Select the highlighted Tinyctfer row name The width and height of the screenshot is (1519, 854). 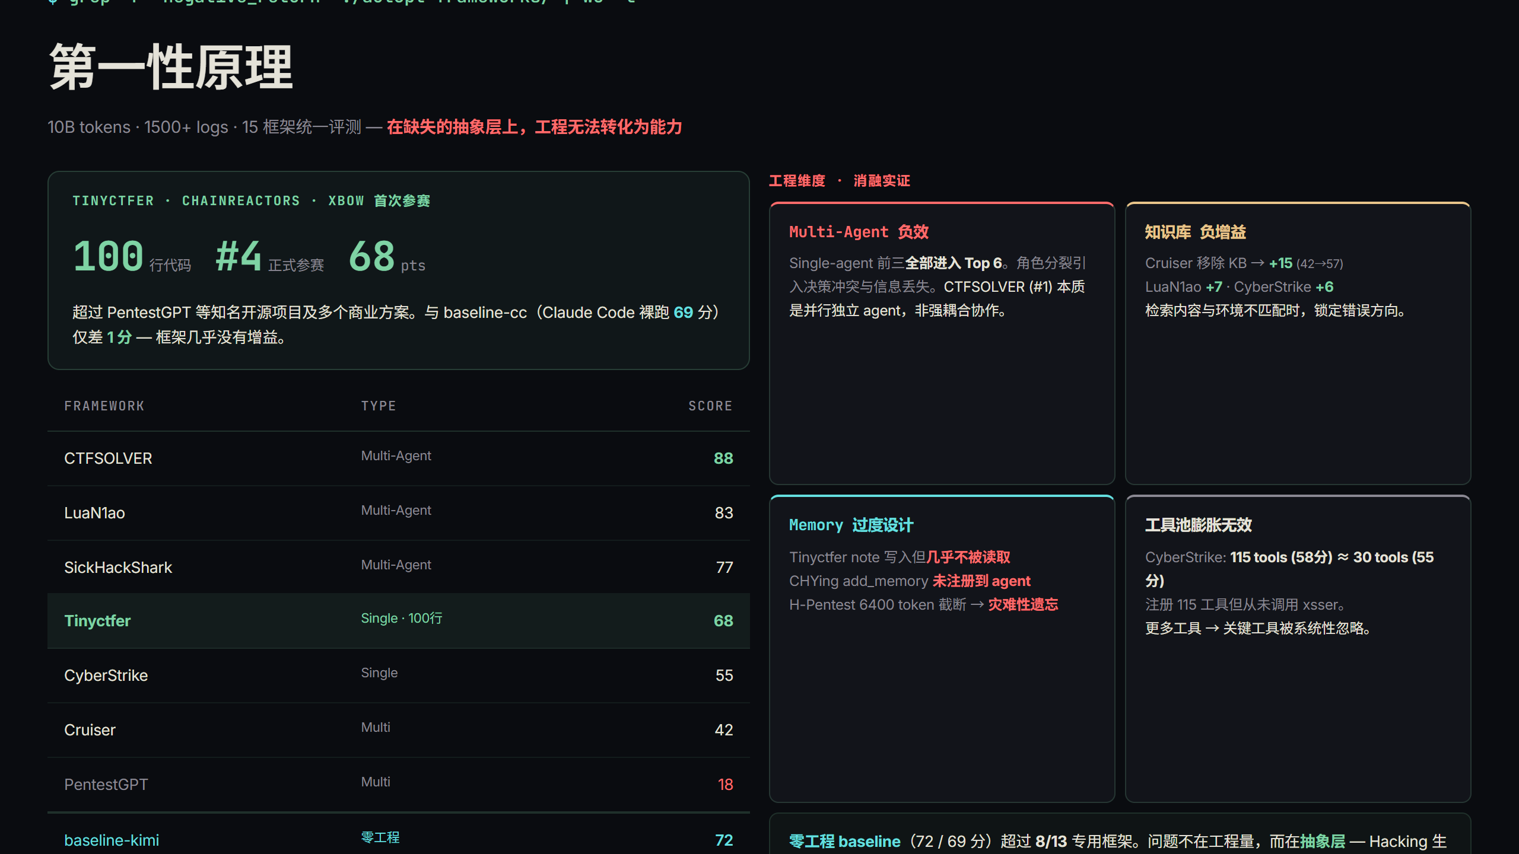97,621
